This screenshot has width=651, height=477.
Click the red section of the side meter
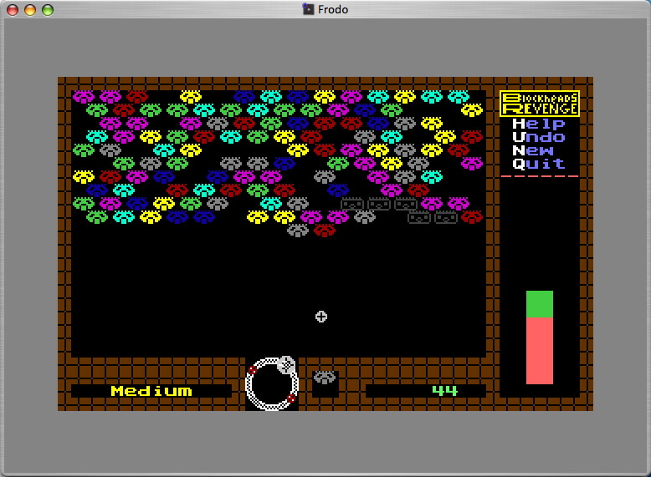540,351
